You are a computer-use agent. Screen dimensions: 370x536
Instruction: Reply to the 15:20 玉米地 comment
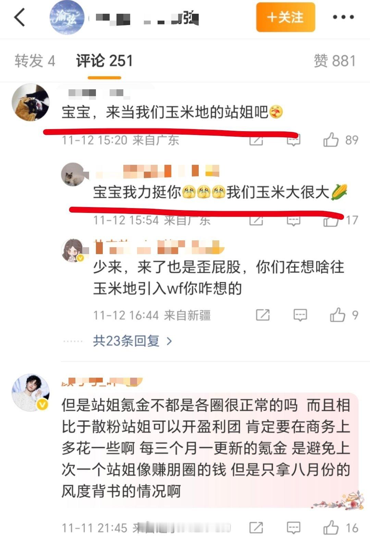click(x=293, y=140)
